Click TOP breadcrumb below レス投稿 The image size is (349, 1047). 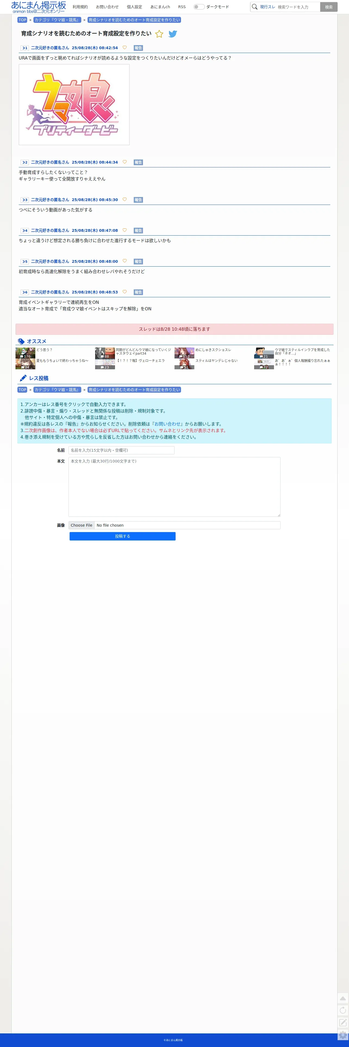(22, 390)
